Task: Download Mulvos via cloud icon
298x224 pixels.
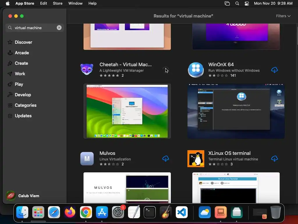Action: (166, 158)
